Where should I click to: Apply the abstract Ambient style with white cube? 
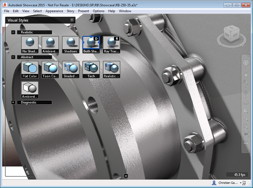tap(30, 90)
